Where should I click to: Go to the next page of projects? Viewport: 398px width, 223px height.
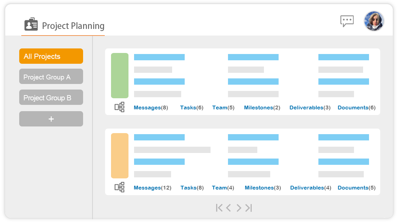pyautogui.click(x=239, y=208)
